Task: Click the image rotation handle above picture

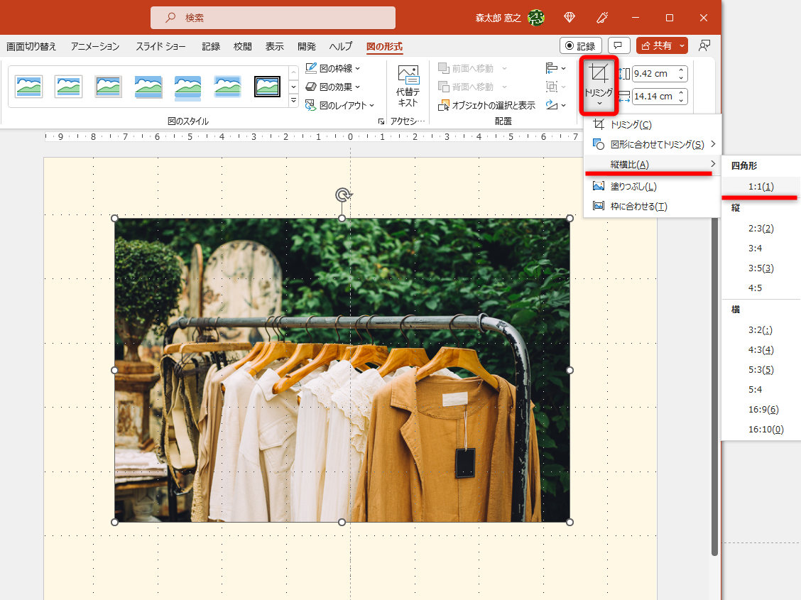Action: (343, 195)
